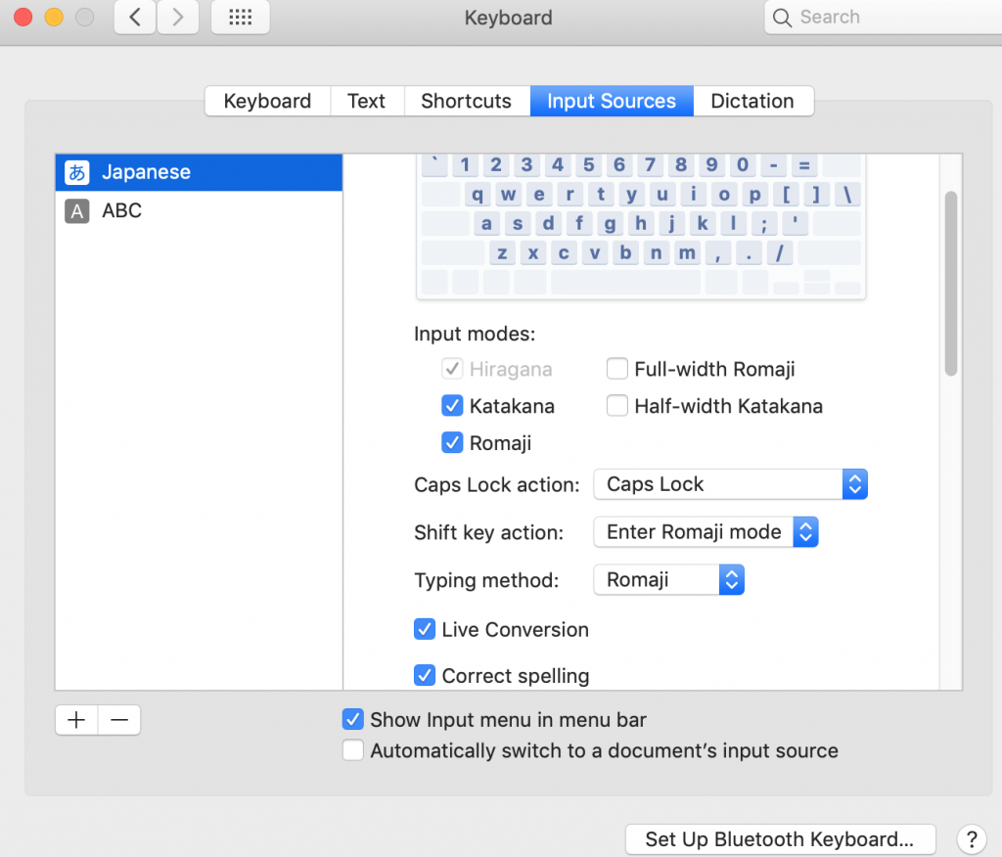Switch to the Dictation tab

pos(753,101)
